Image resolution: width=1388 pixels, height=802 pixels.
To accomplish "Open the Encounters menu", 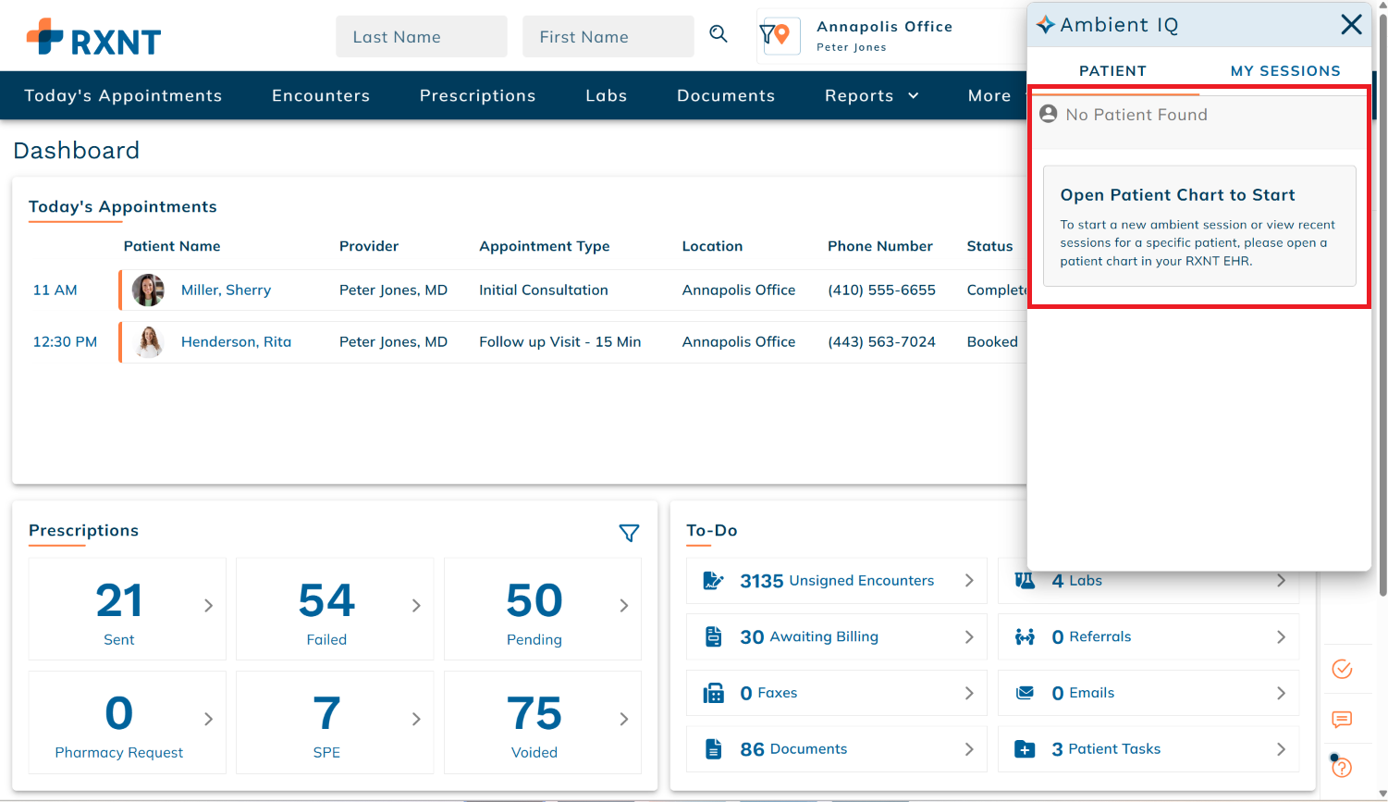I will tap(321, 95).
